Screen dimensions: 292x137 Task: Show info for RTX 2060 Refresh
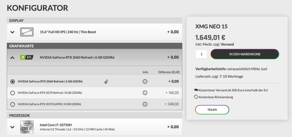[145, 81]
